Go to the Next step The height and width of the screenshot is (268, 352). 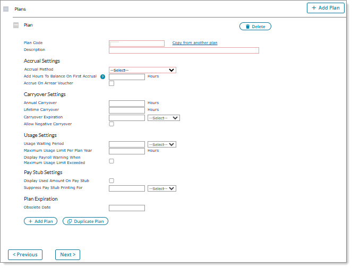pyautogui.click(x=67, y=255)
